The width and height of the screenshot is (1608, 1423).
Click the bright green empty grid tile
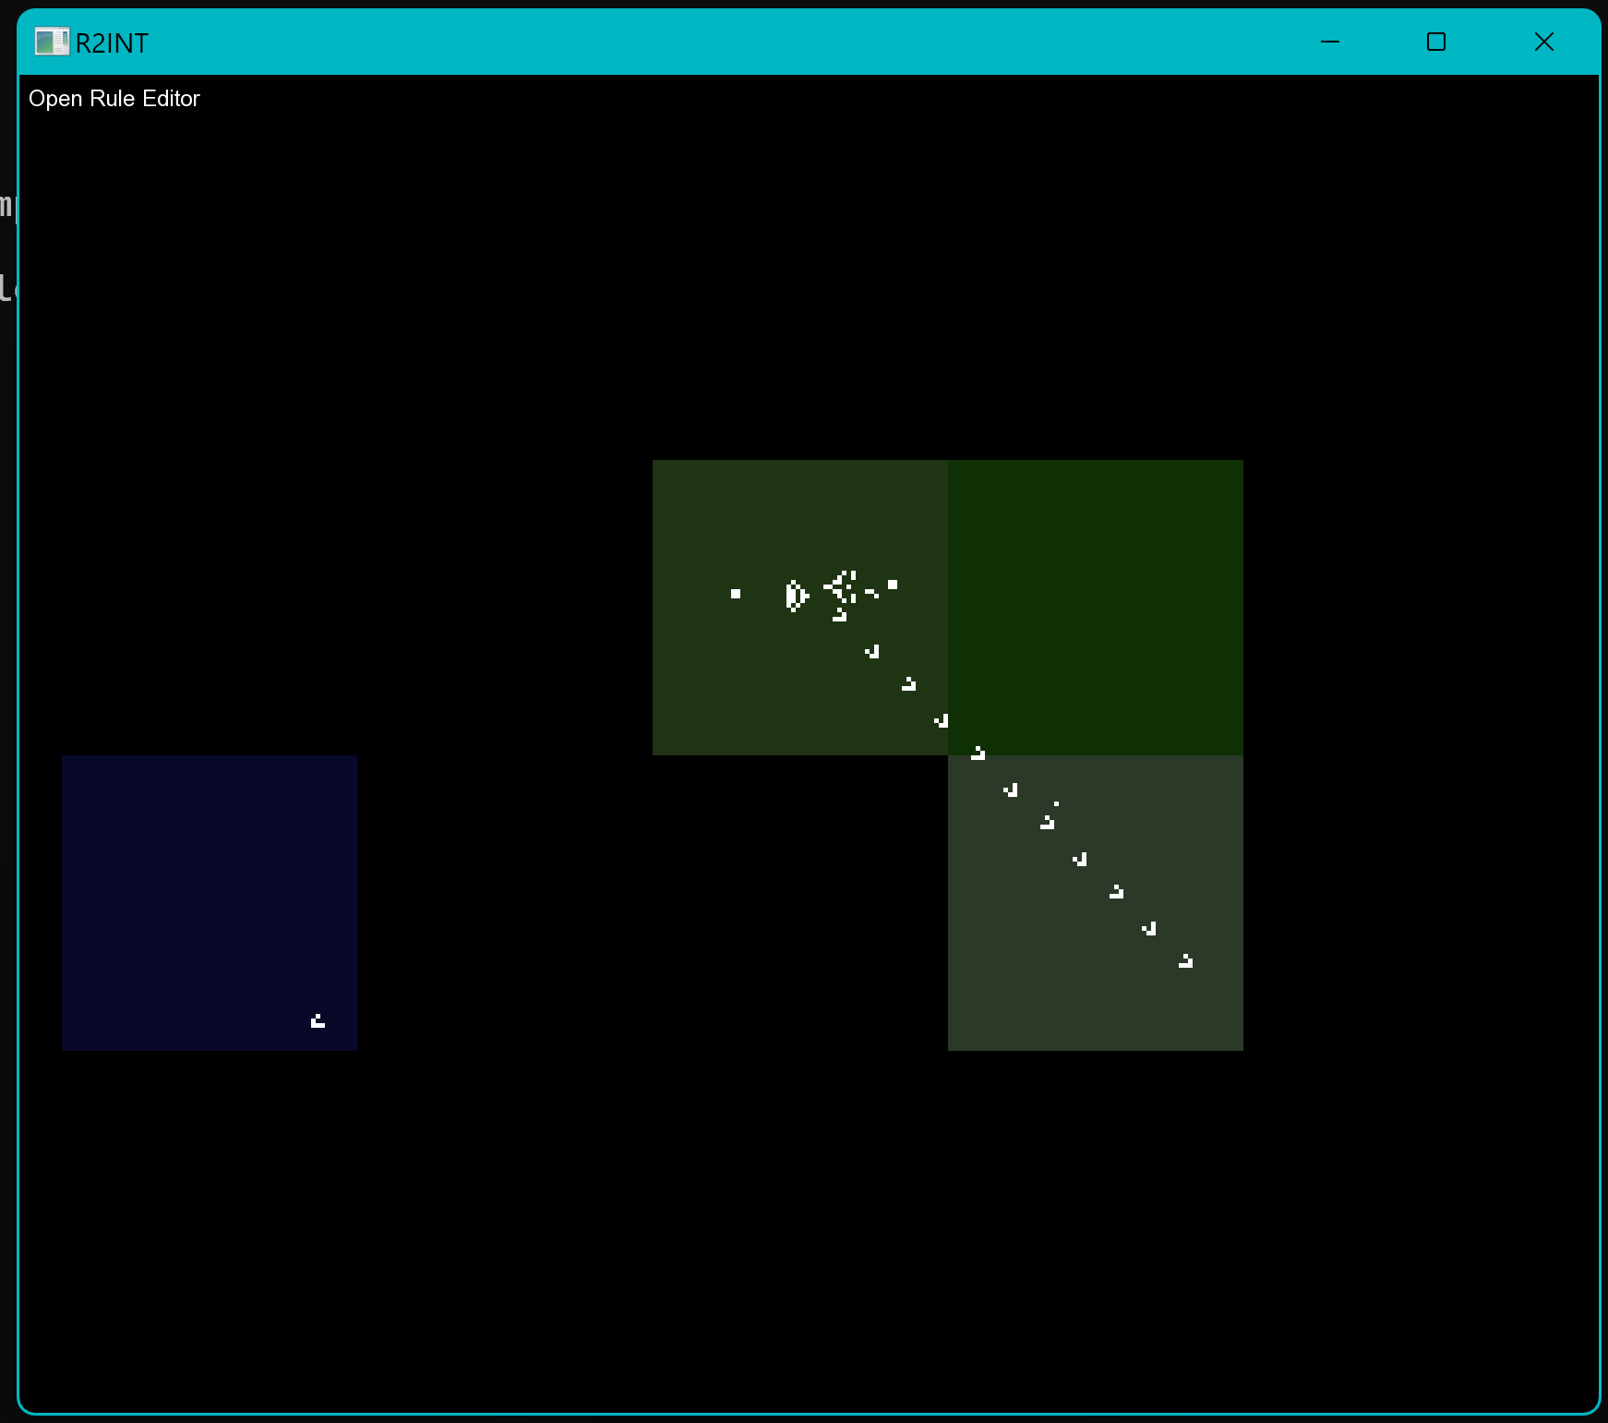point(1096,607)
